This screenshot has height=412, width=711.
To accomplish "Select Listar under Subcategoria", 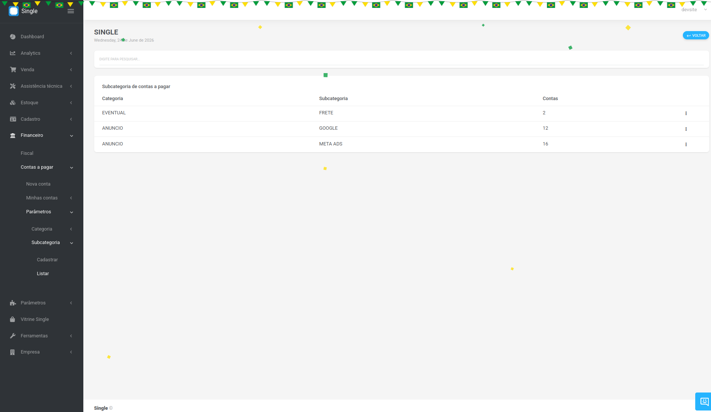I will [43, 274].
